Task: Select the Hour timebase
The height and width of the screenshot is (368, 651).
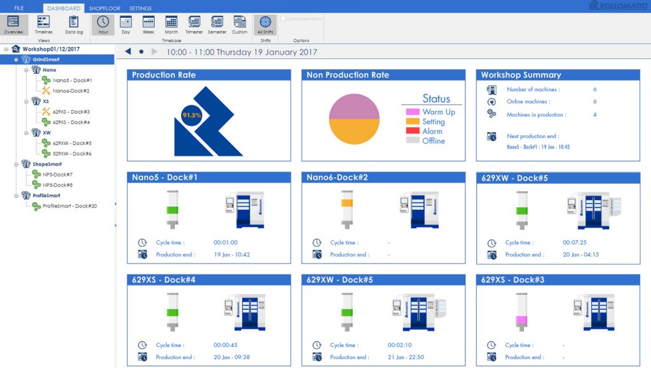Action: click(103, 25)
